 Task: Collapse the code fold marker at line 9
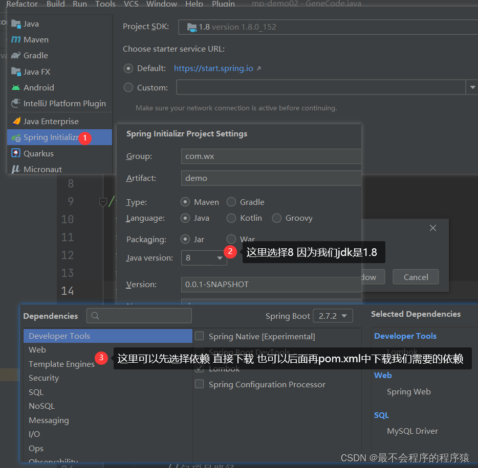tap(103, 201)
